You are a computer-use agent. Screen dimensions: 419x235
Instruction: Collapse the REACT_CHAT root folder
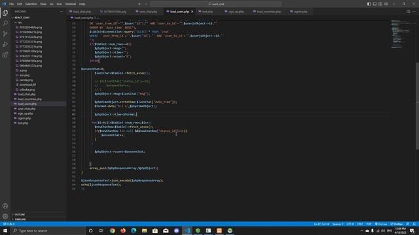pos(39,18)
